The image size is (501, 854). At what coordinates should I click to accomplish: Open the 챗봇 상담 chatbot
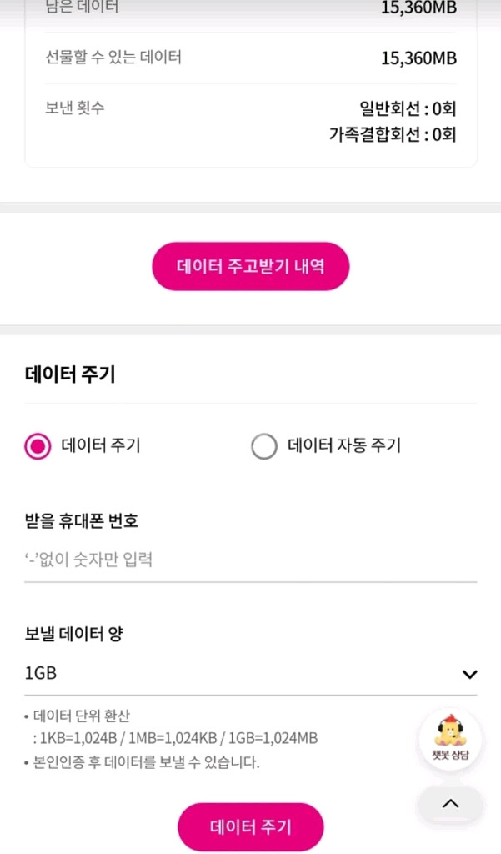(450, 739)
